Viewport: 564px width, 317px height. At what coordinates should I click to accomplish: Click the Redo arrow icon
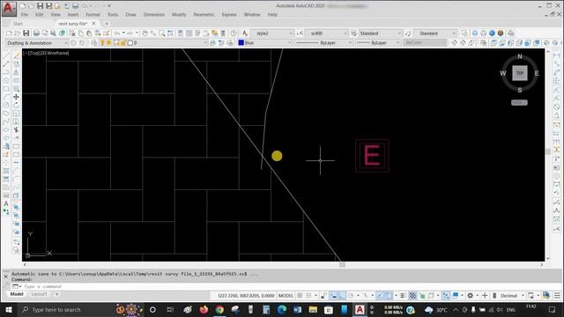[x=130, y=33]
